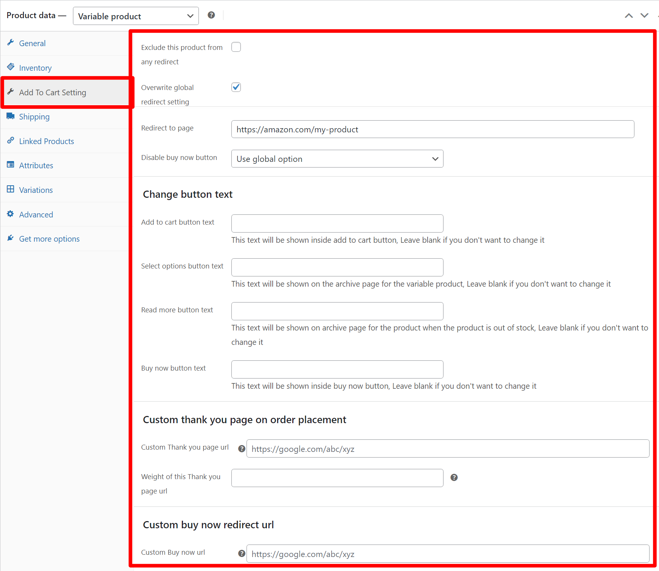Viewport: 659px width, 571px height.
Task: Collapse panel with the up arrow
Action: (x=629, y=16)
